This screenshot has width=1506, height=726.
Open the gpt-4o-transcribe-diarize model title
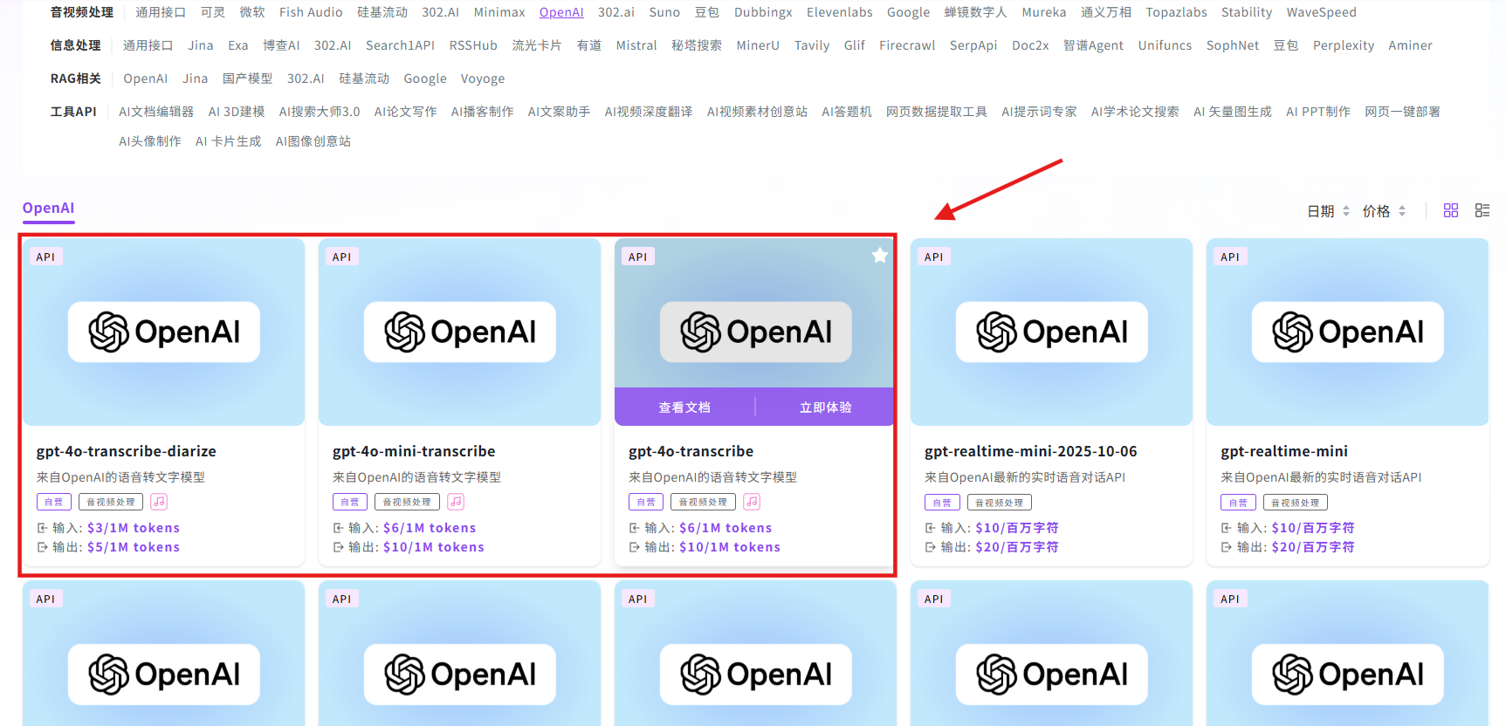[126, 451]
